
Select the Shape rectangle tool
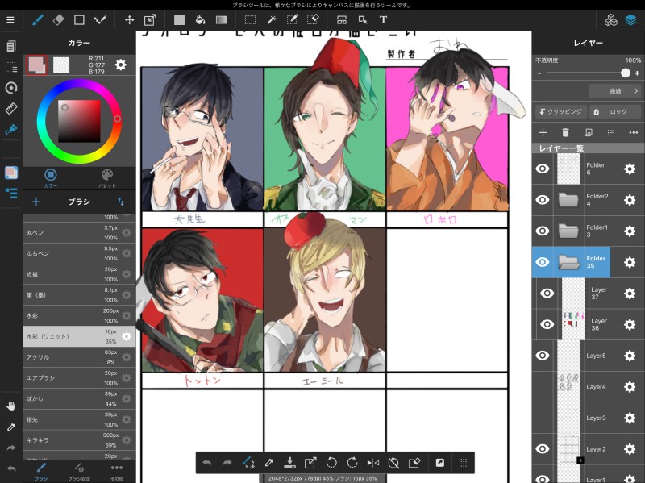click(x=79, y=19)
